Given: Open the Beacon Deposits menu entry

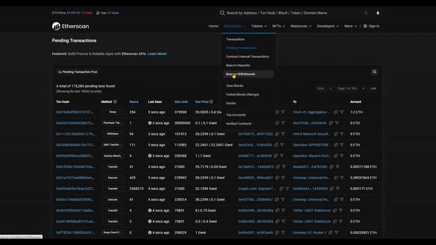Looking at the screenshot, I should click(x=238, y=65).
